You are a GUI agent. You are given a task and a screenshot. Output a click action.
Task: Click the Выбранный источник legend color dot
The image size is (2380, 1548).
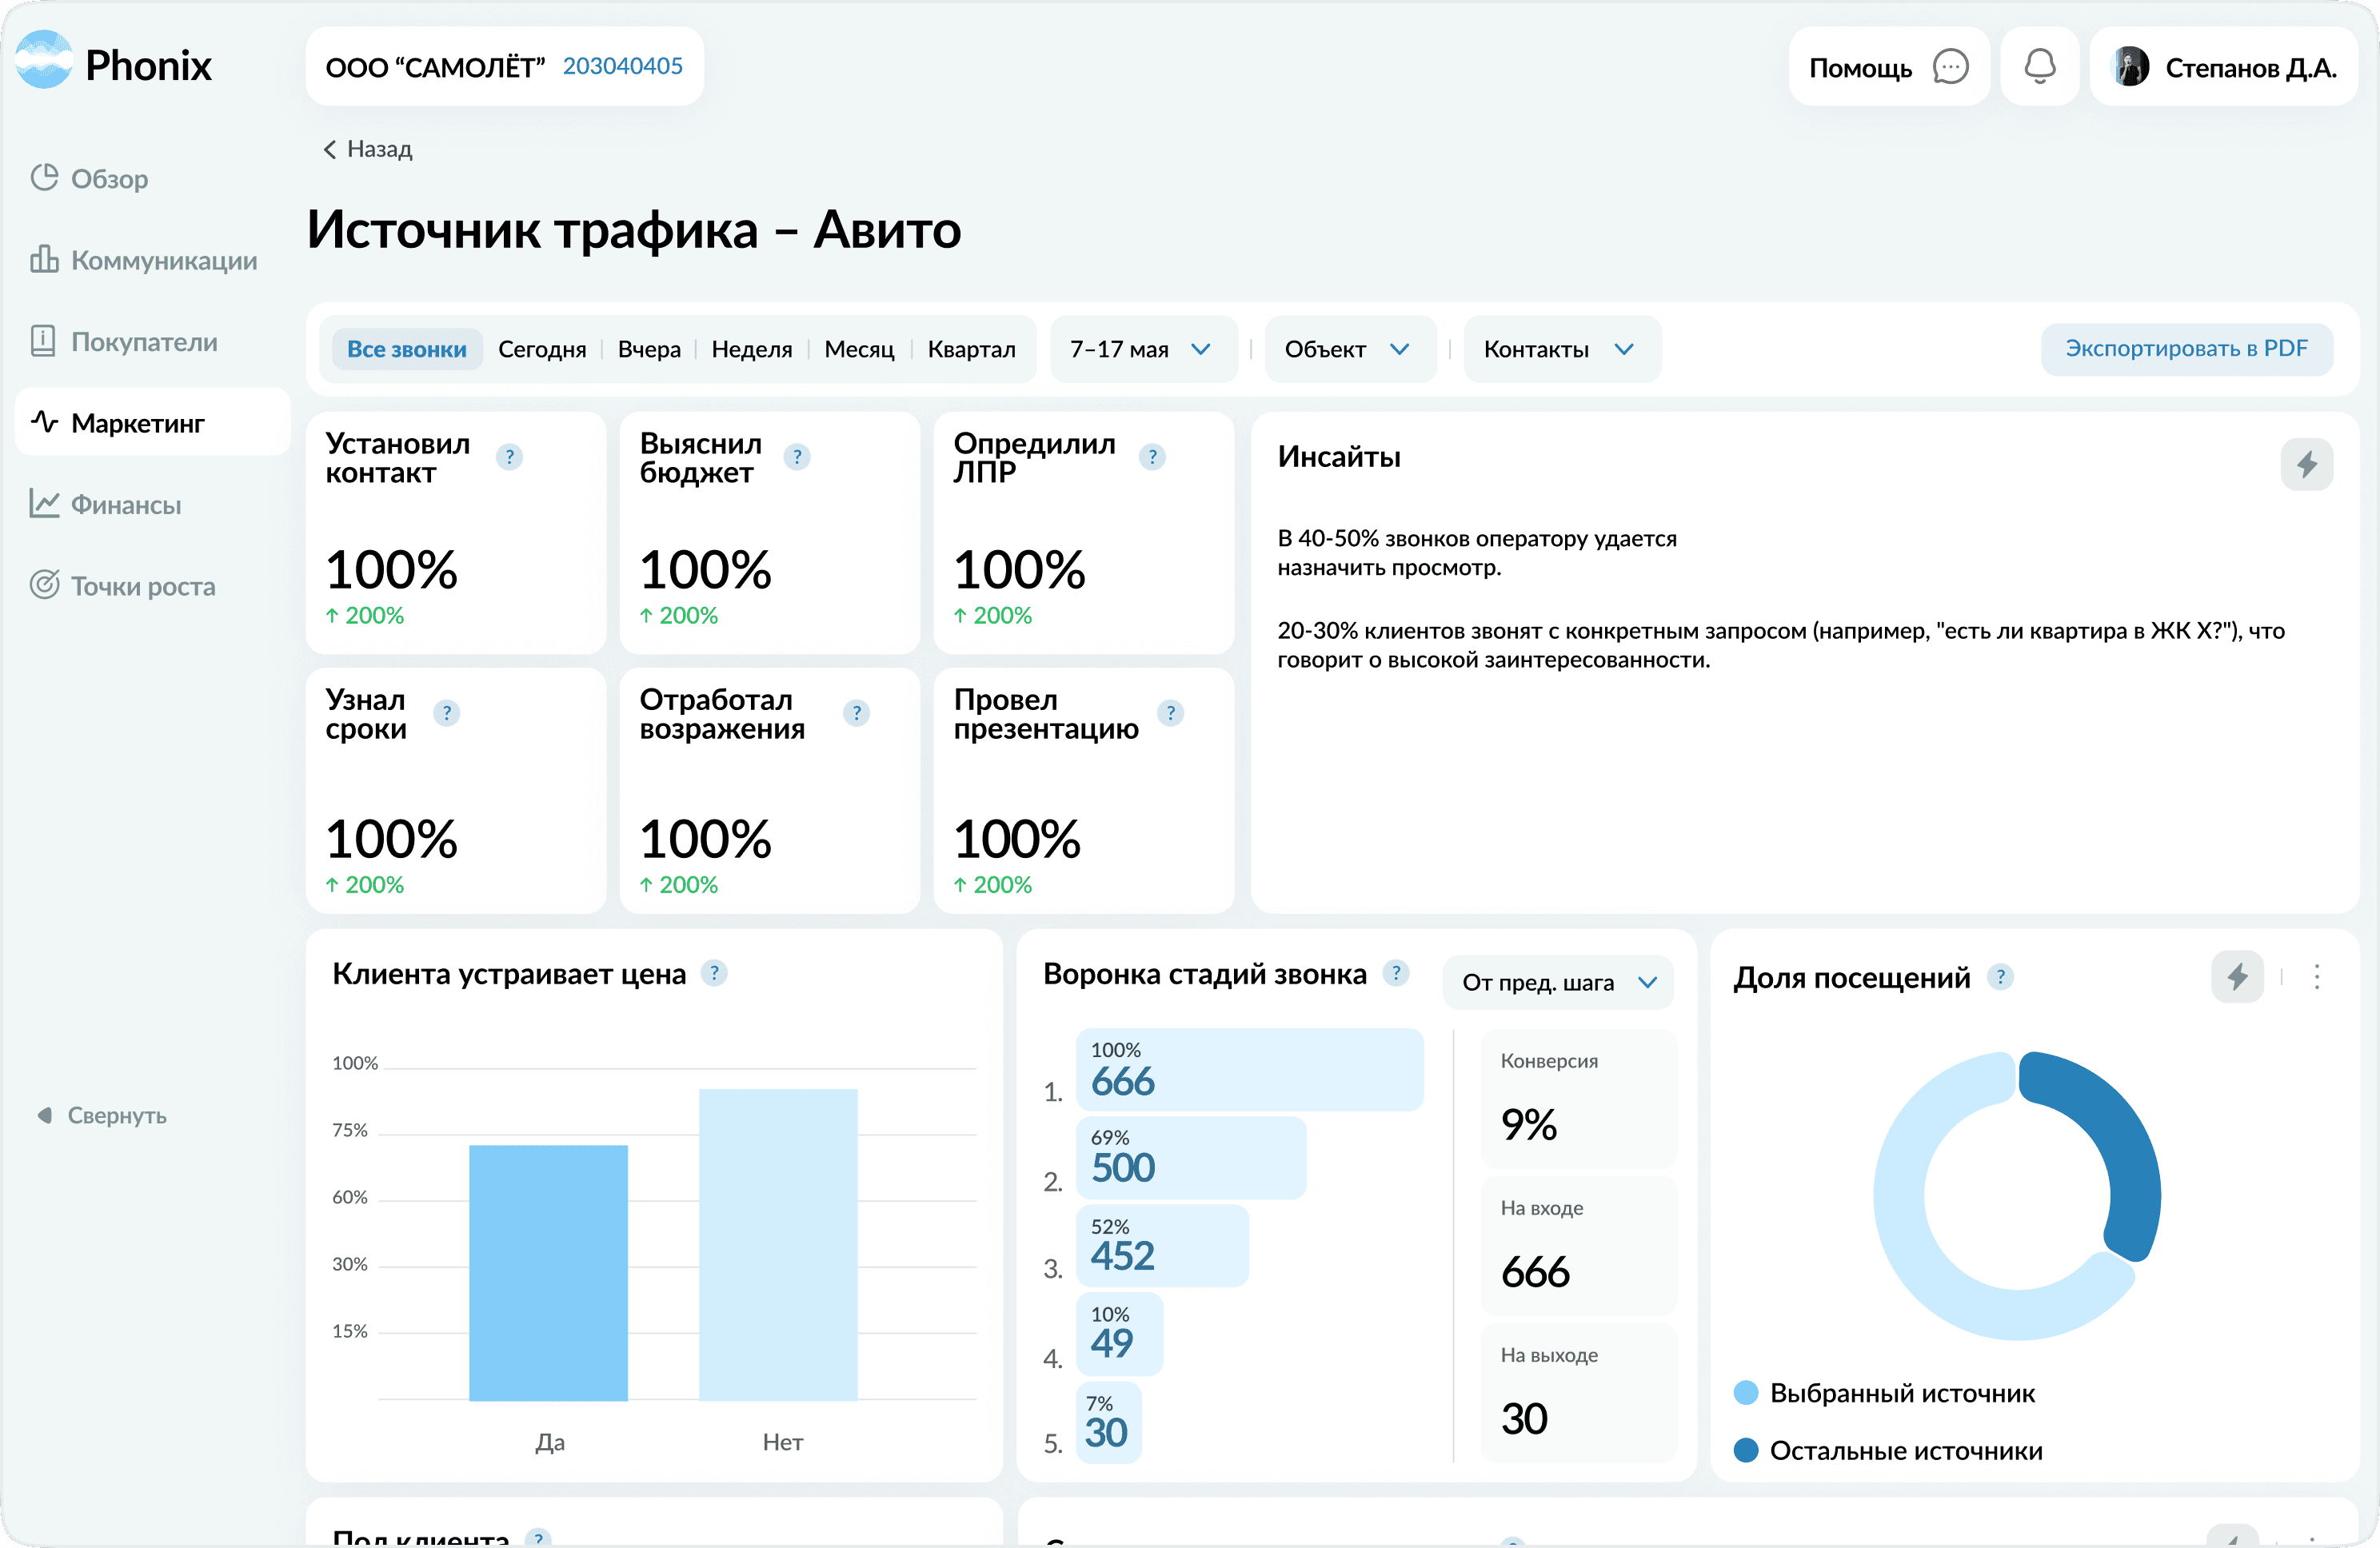click(1745, 1392)
